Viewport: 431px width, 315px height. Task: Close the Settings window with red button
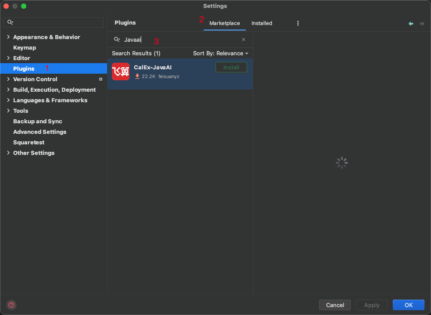(6, 6)
